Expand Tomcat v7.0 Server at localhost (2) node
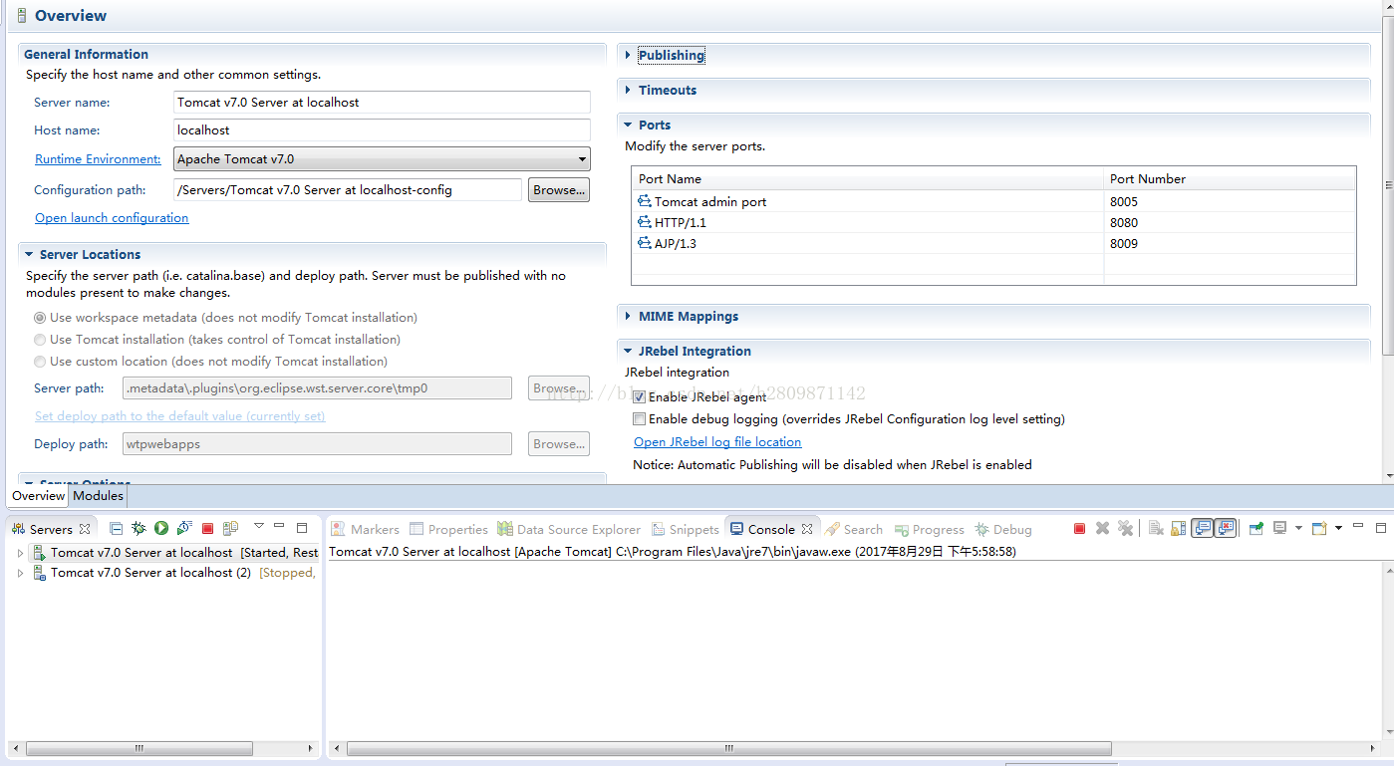This screenshot has width=1394, height=766. pyautogui.click(x=20, y=573)
